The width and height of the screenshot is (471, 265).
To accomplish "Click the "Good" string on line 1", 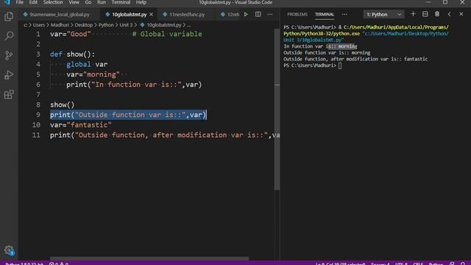I will coord(79,34).
